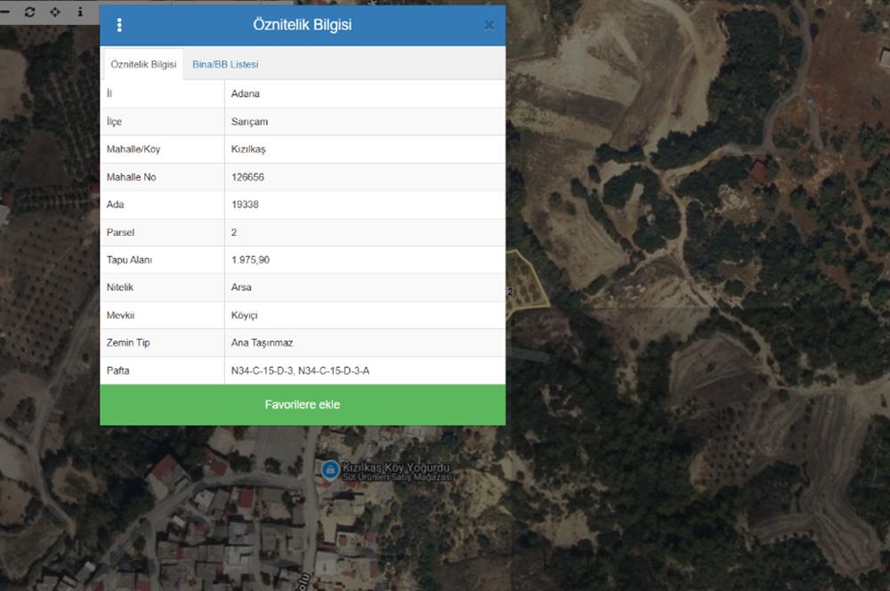Click the Nitelik row value Arsa
This screenshot has width=890, height=591.
(x=241, y=287)
